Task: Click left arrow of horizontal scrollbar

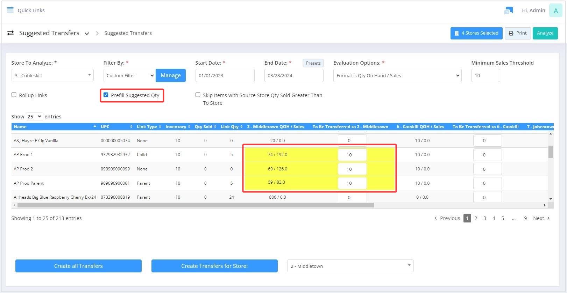Action: pos(14,205)
